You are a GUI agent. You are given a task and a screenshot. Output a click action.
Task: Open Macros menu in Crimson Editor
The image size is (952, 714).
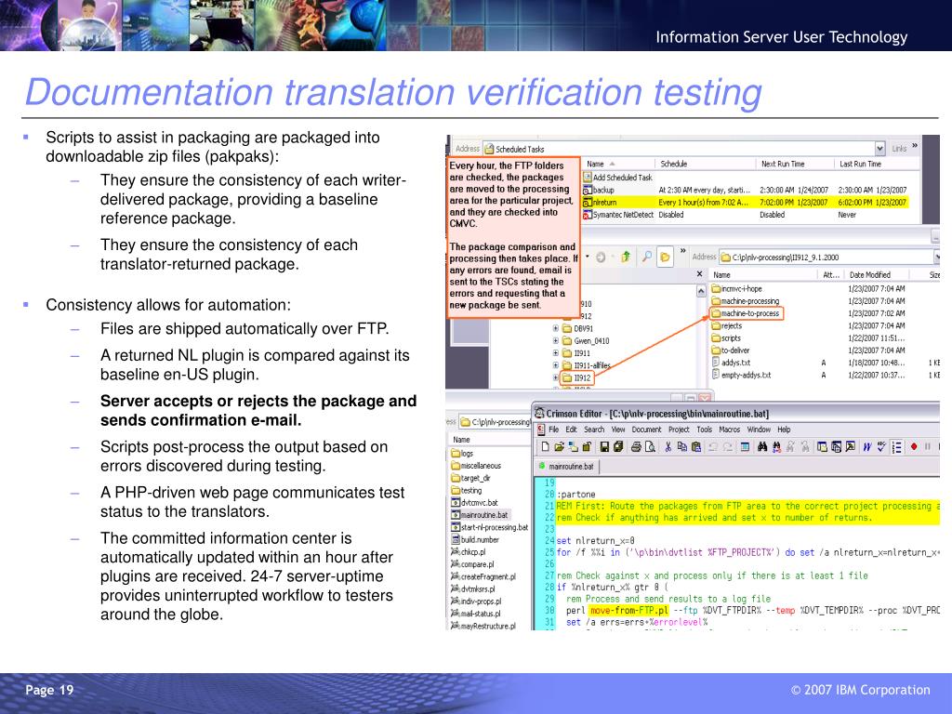729,430
